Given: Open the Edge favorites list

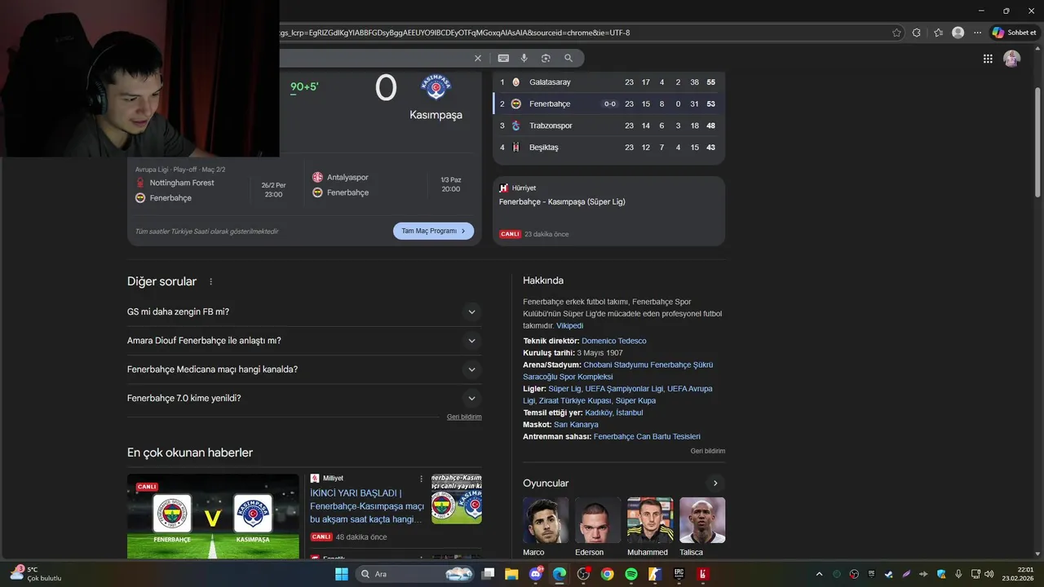Looking at the screenshot, I should (938, 33).
